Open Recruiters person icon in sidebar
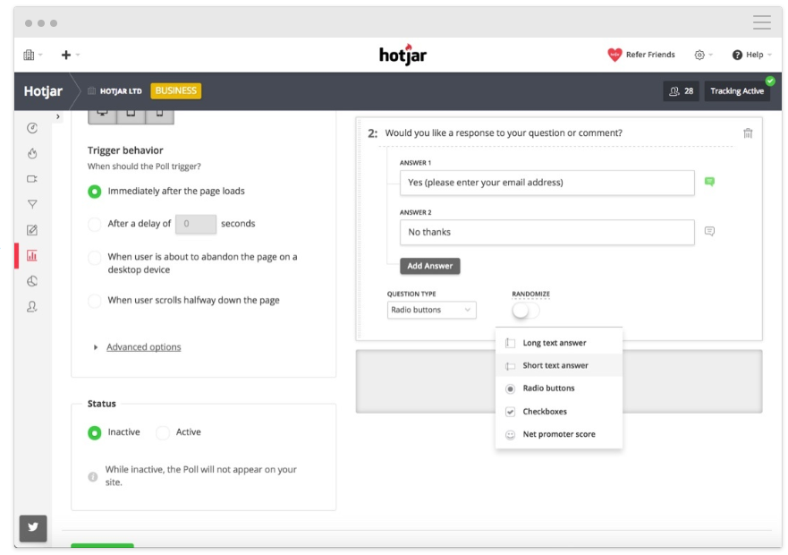788x555 pixels. 32,306
